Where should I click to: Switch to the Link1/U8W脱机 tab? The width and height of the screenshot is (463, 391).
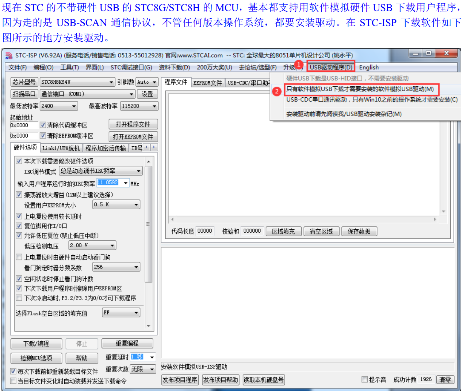(61, 148)
